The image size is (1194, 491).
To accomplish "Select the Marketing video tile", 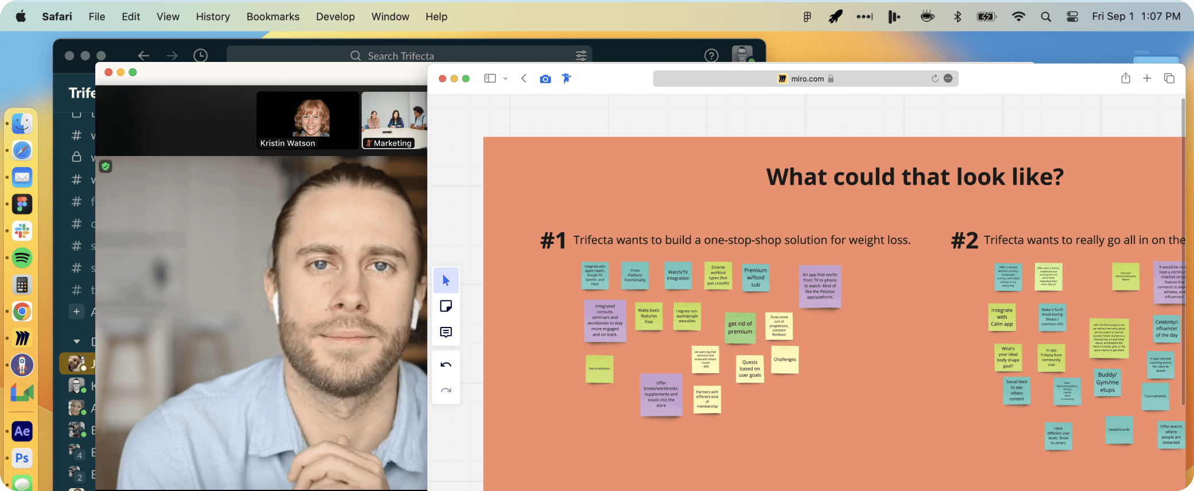I will [x=394, y=120].
